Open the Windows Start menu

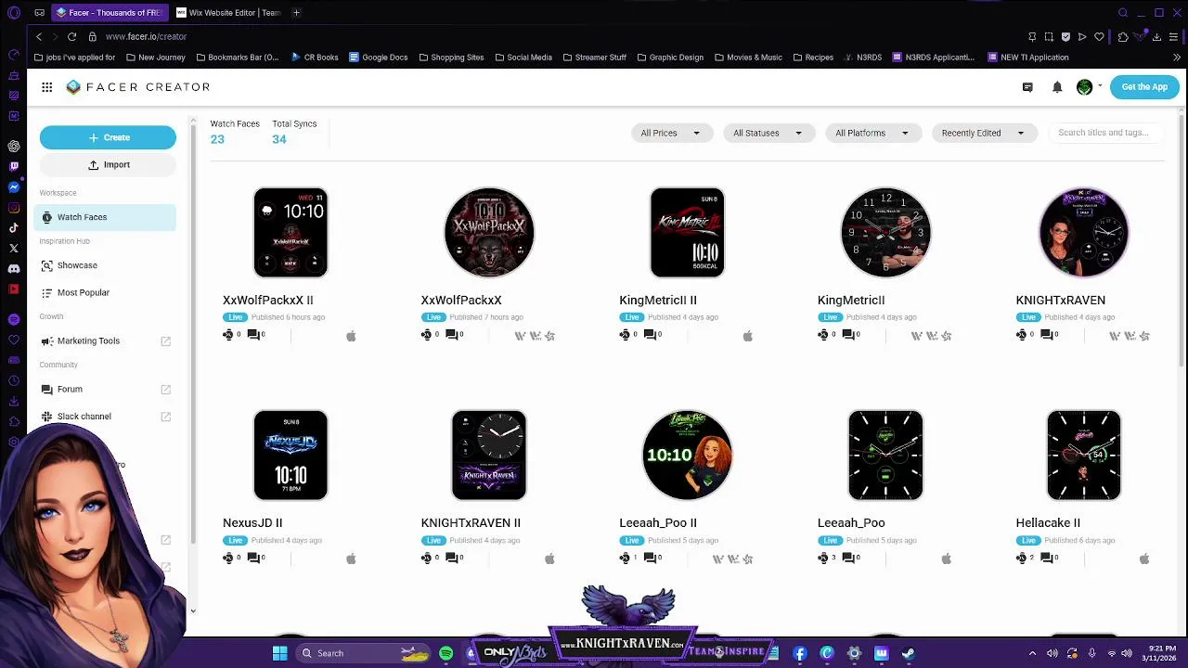pyautogui.click(x=279, y=653)
